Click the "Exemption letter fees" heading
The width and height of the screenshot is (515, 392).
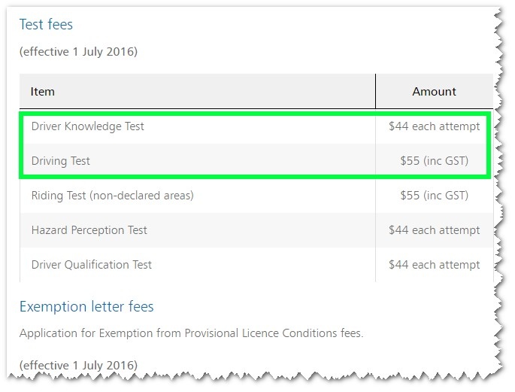pyautogui.click(x=86, y=306)
